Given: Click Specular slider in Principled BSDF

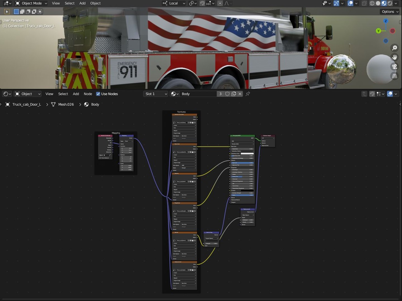Looking at the screenshot, I should click(x=242, y=163).
